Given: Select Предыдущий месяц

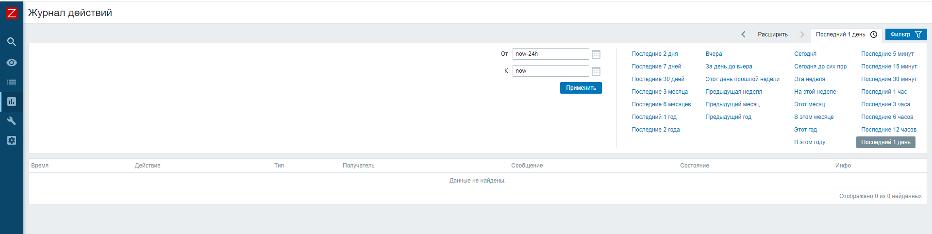Looking at the screenshot, I should tap(732, 104).
